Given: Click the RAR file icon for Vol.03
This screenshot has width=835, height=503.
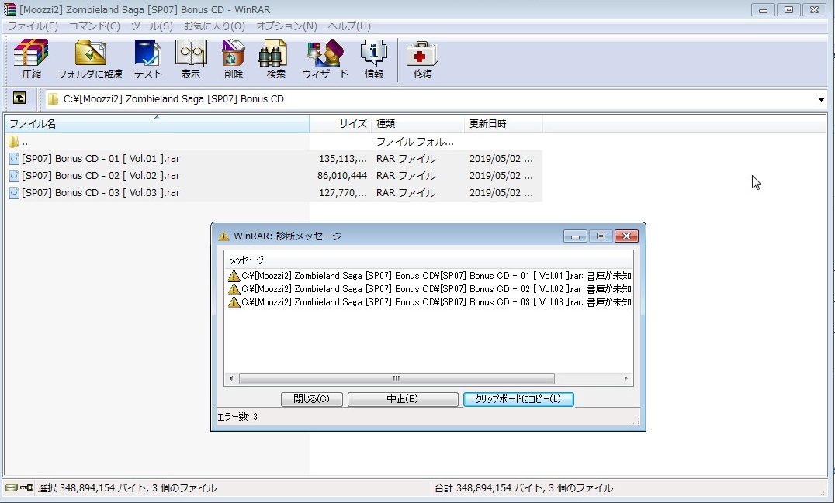Looking at the screenshot, I should (14, 193).
